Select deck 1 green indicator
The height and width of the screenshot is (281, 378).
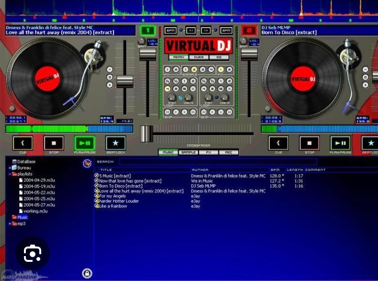[148, 31]
